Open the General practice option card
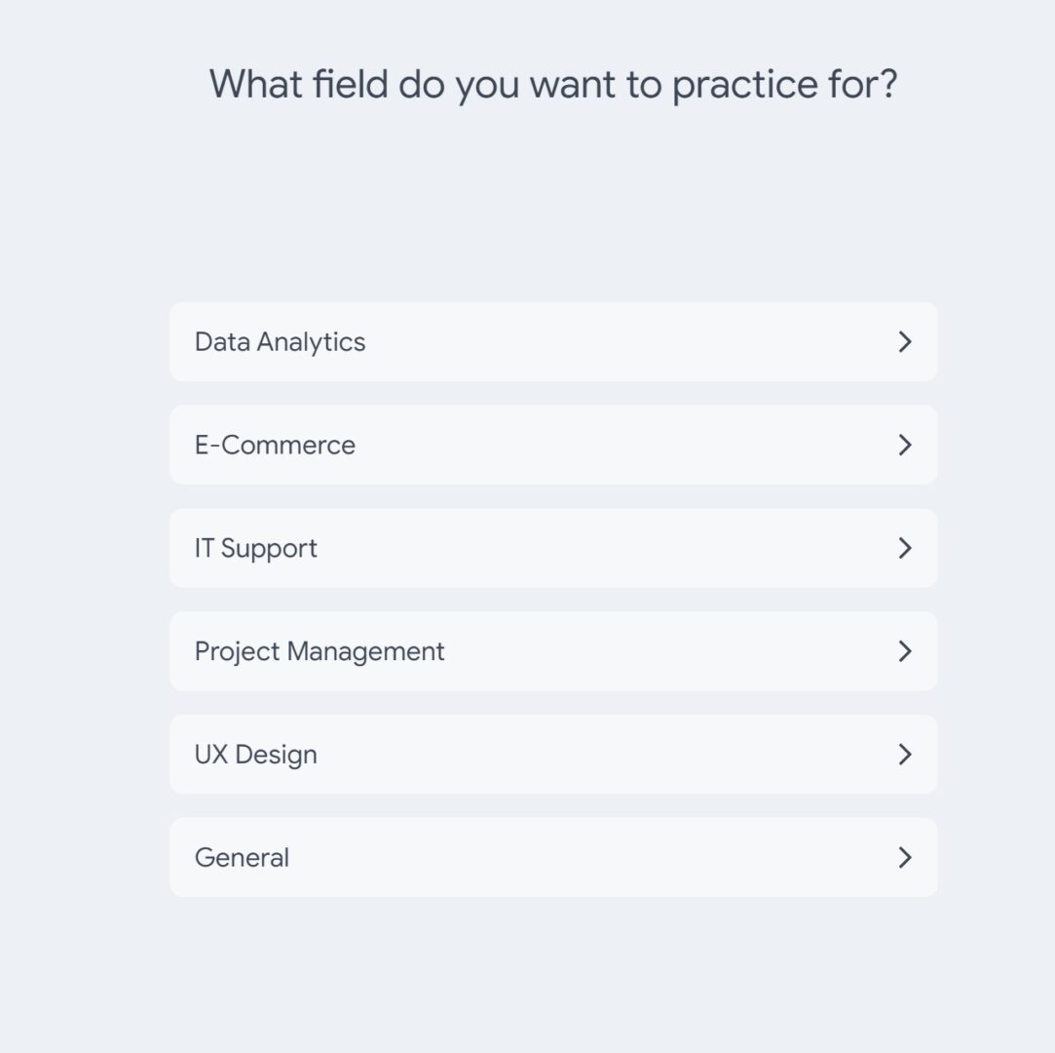Image resolution: width=1055 pixels, height=1053 pixels. pyautogui.click(x=553, y=858)
